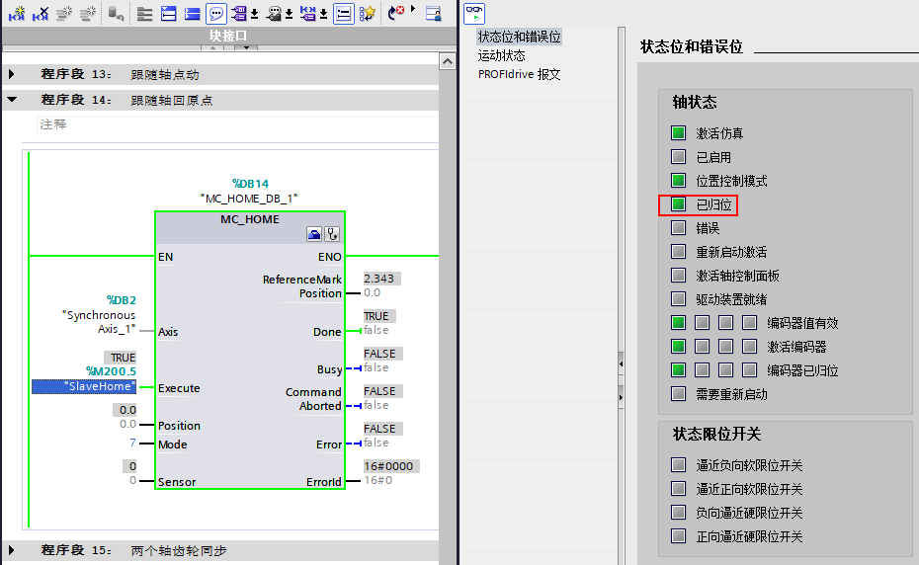
Task: Click the 错误 status indicator
Action: (678, 227)
